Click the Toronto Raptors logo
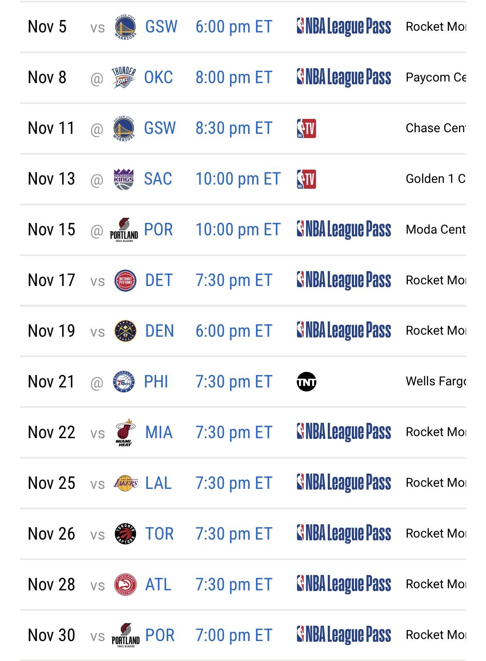 125,534
